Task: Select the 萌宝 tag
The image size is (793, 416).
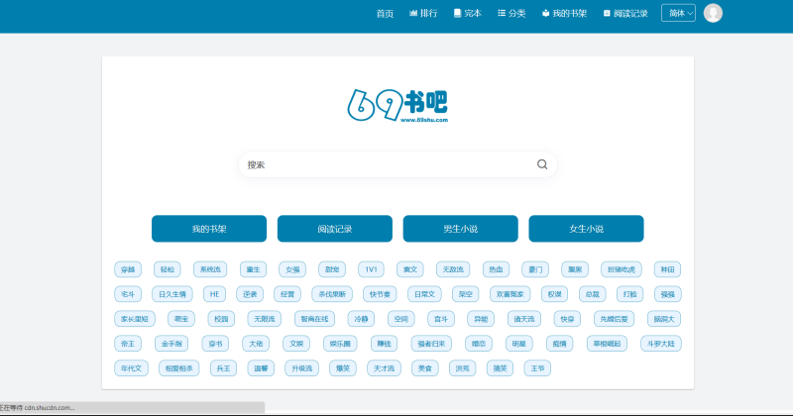Action: pos(181,319)
